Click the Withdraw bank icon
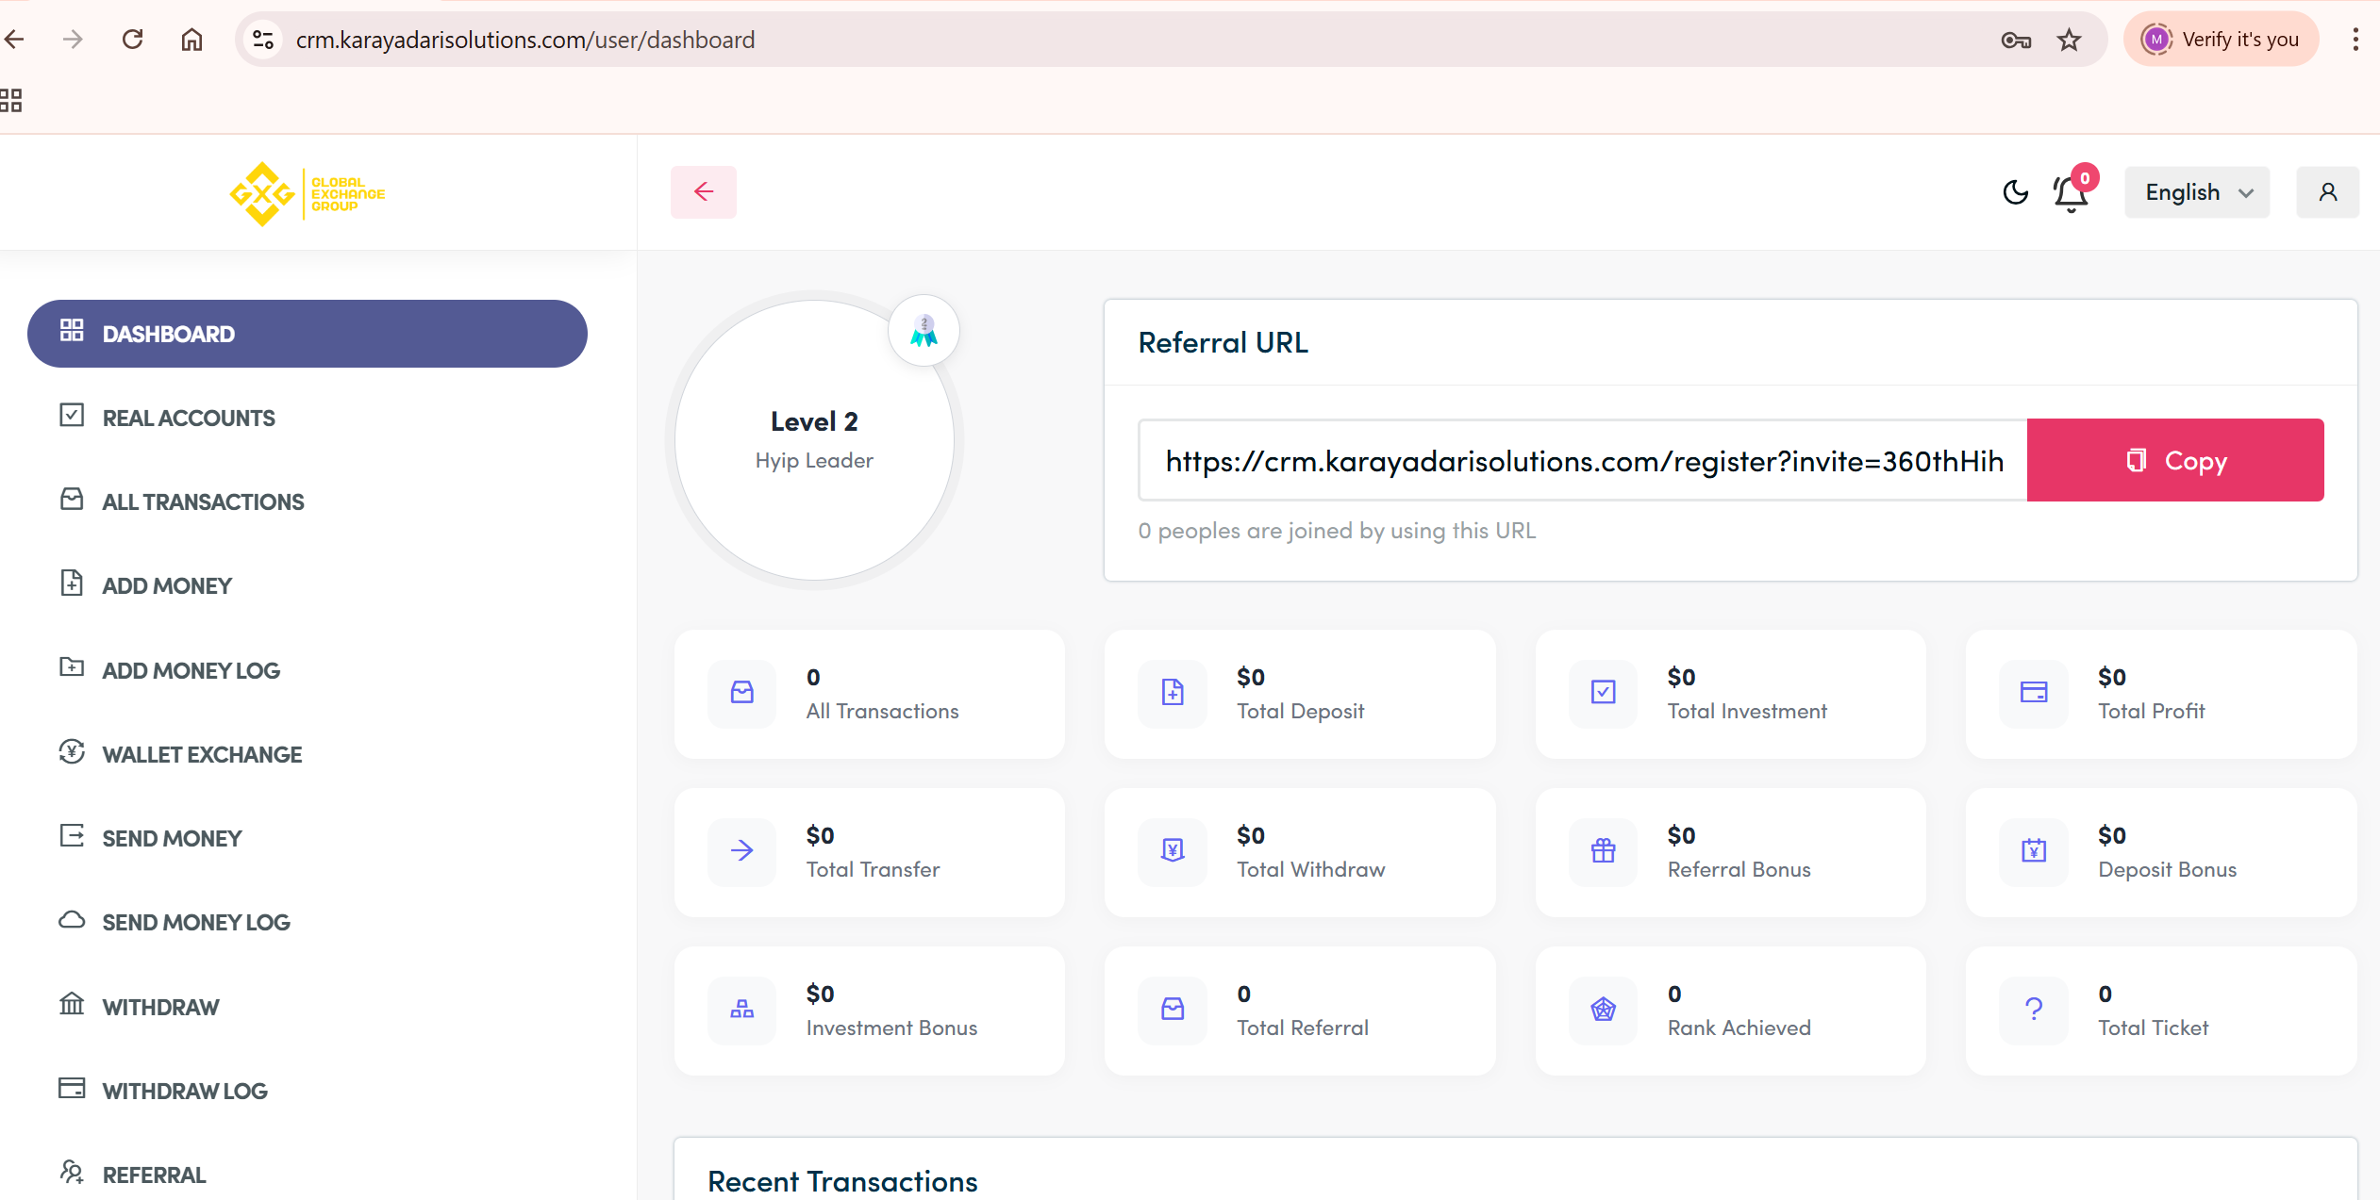This screenshot has height=1200, width=2380. tap(72, 1004)
